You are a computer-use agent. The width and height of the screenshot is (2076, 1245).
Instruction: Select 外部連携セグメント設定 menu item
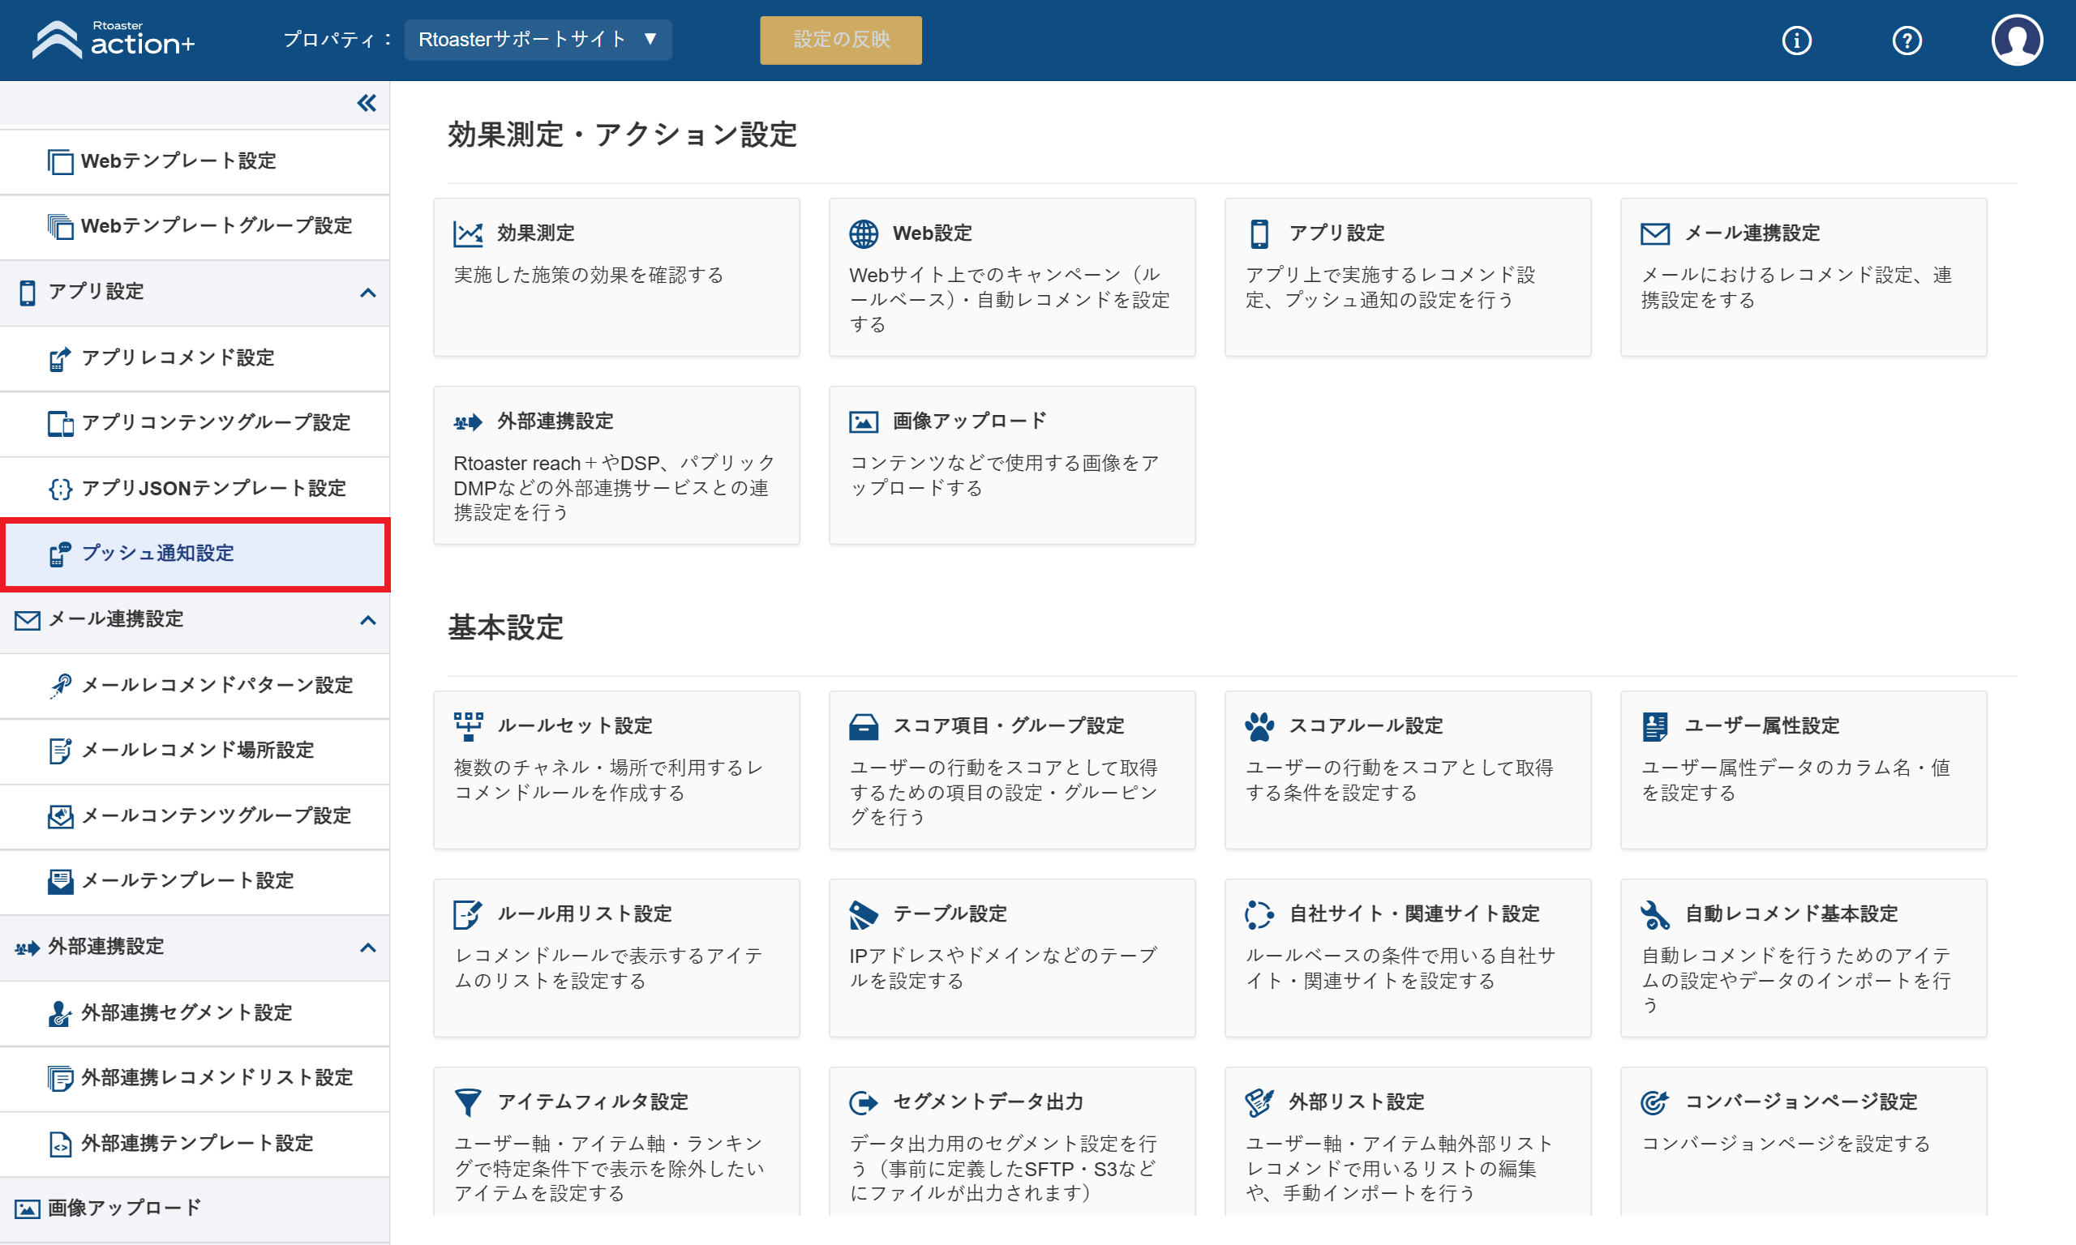(x=195, y=1013)
